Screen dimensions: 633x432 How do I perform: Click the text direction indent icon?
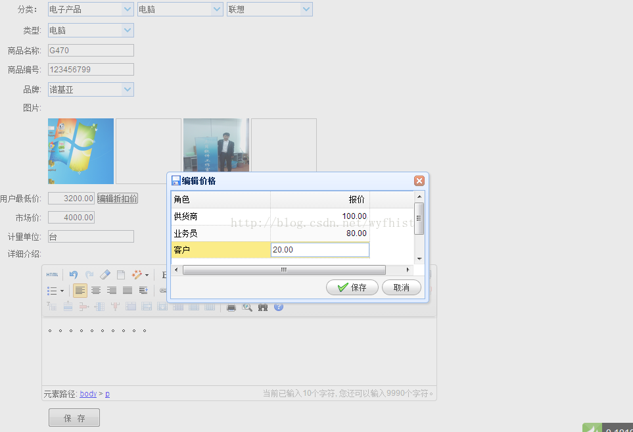click(143, 291)
